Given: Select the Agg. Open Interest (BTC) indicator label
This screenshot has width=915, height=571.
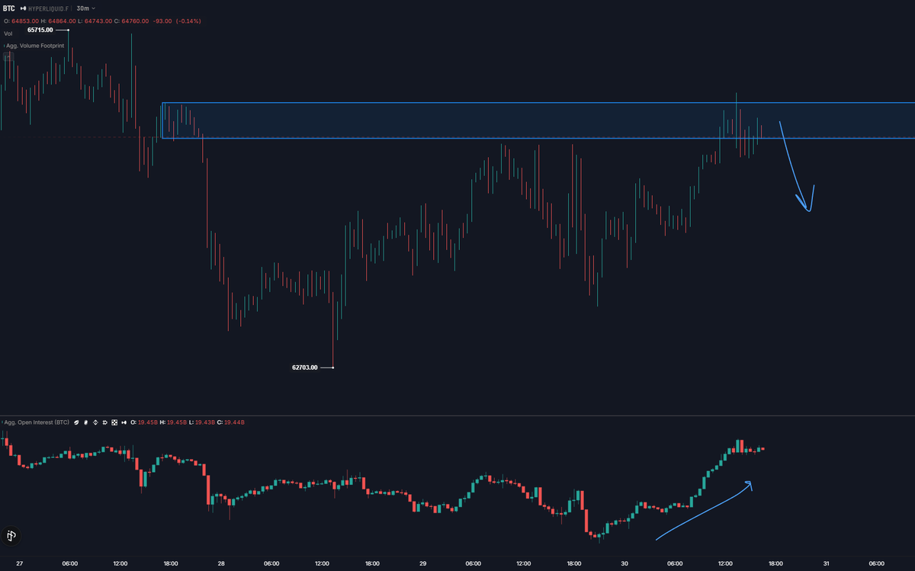Looking at the screenshot, I should [x=37, y=422].
